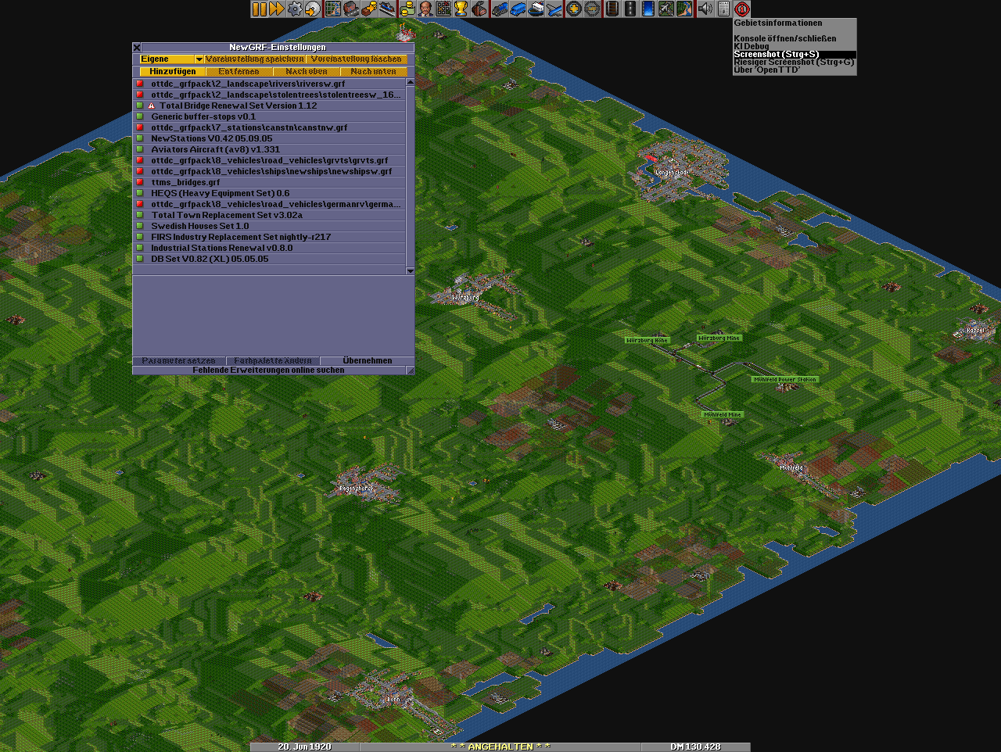Open the company manager face icon

pyautogui.click(x=425, y=9)
